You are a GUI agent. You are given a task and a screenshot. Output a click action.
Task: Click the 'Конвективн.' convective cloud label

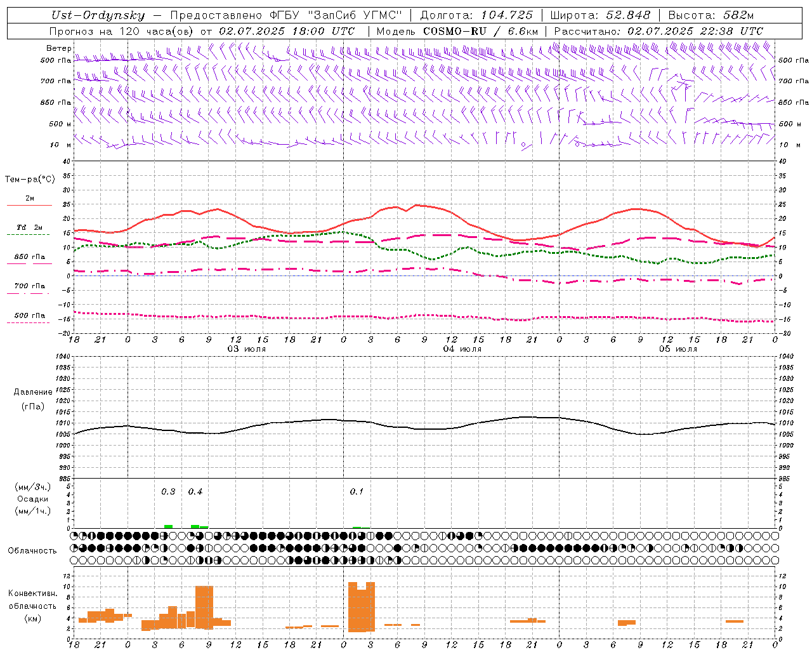point(33,594)
